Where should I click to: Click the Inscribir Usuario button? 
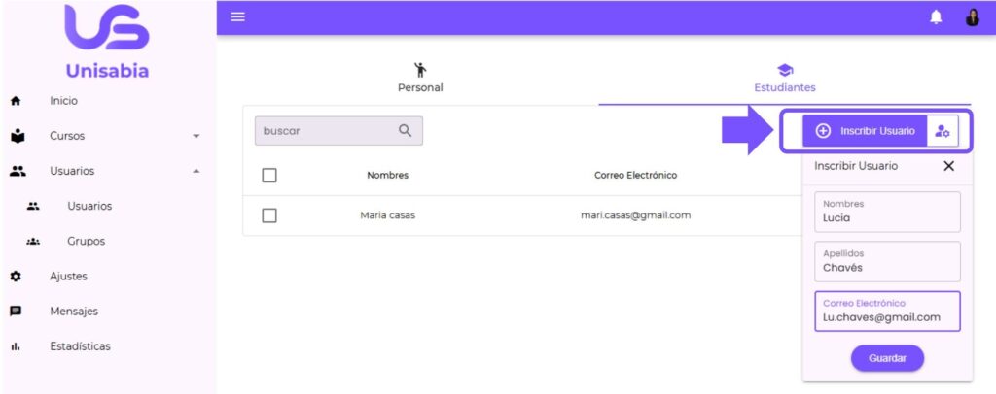point(865,131)
